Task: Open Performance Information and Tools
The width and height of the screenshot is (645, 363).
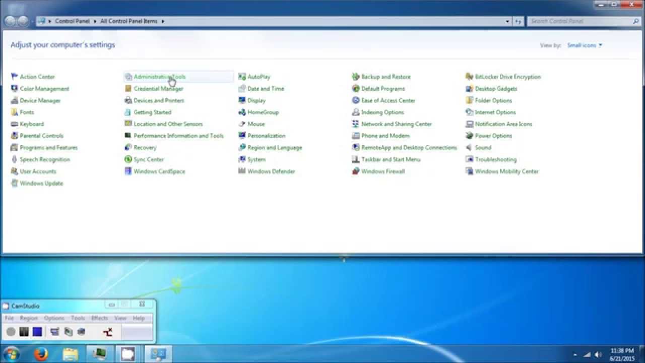Action: click(178, 136)
